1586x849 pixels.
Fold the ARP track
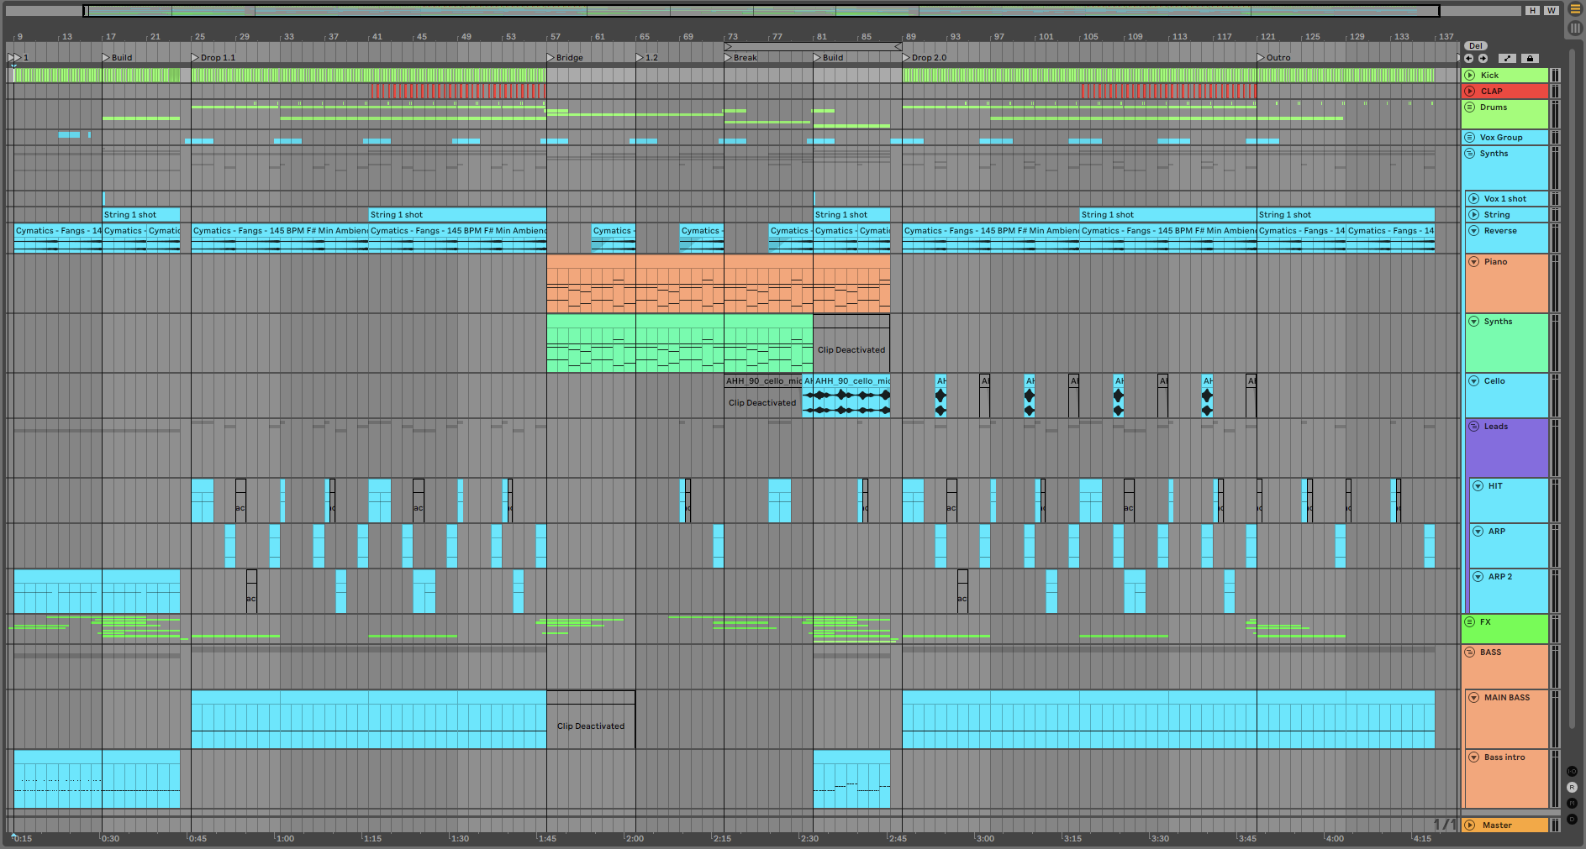click(x=1478, y=532)
